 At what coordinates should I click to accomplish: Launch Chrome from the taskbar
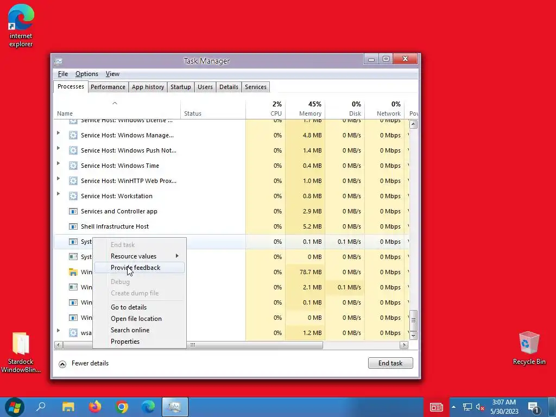(x=122, y=407)
